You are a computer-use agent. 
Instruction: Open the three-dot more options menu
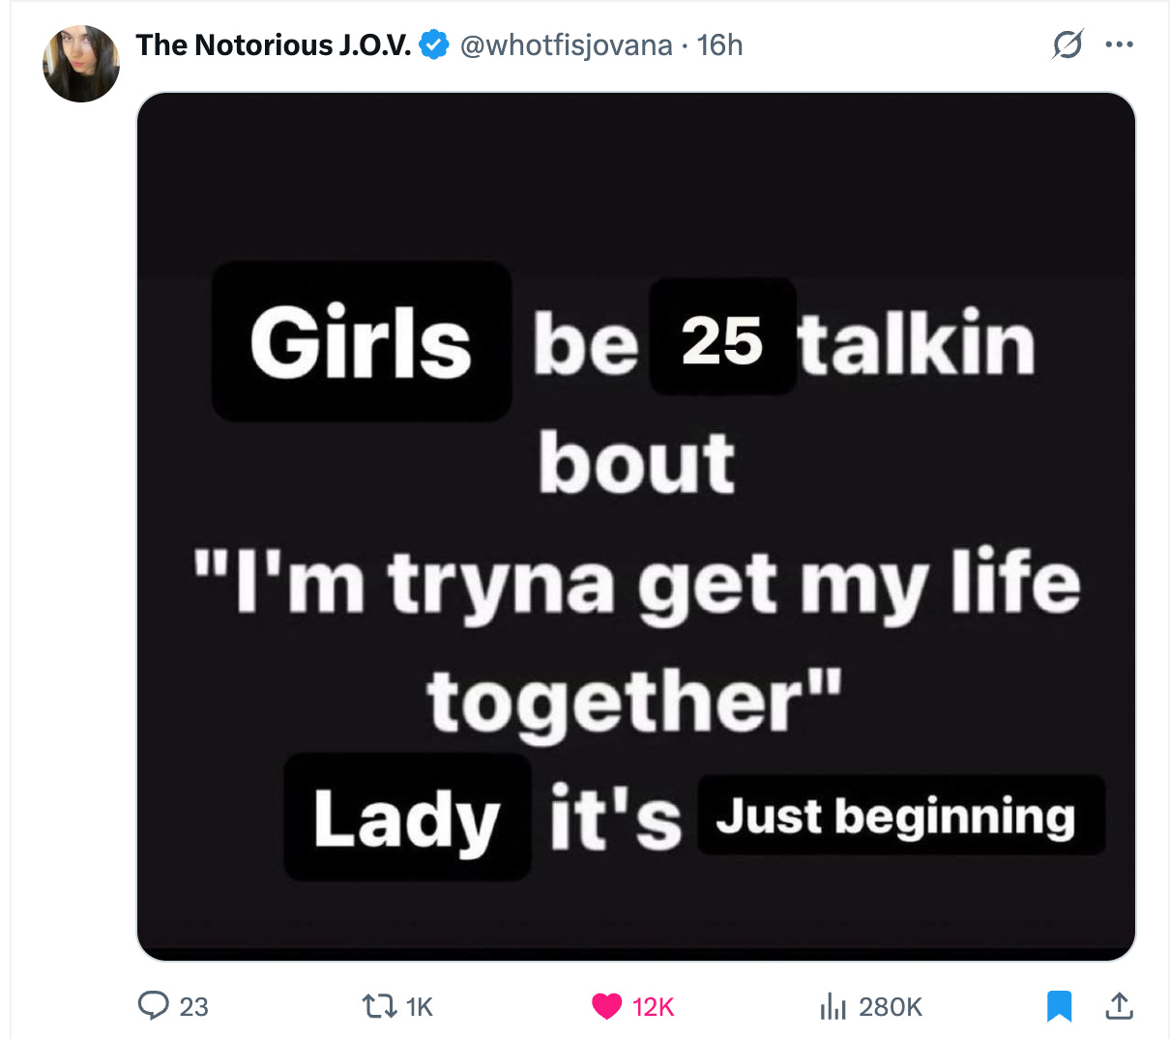(x=1119, y=44)
